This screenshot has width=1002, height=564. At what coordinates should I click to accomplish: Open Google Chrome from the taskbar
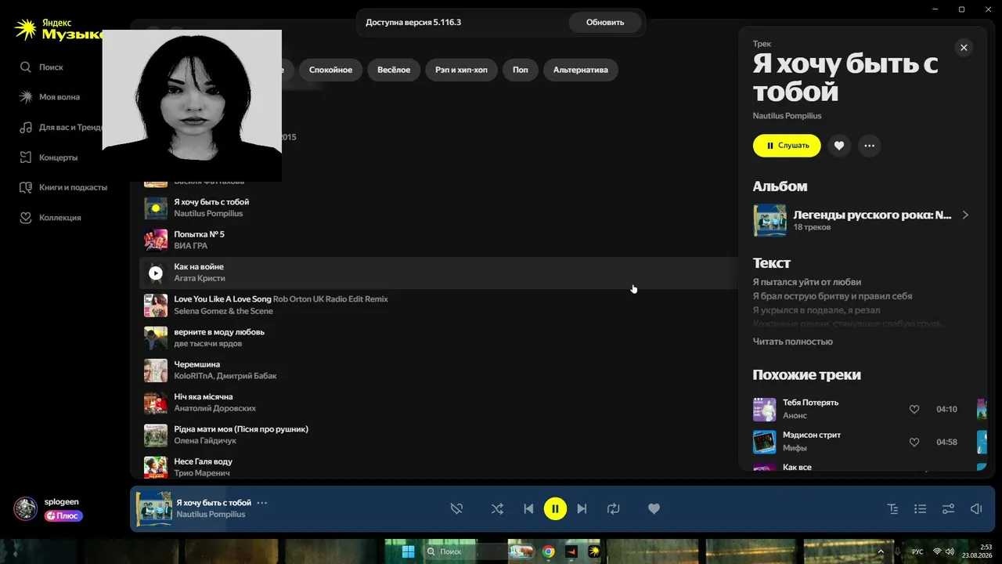coord(549,551)
